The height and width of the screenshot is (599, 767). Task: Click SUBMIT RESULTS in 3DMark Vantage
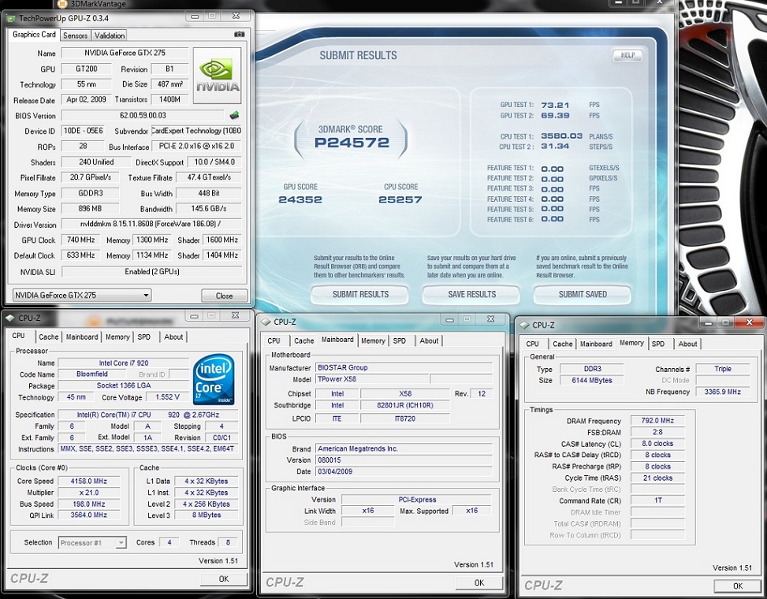tap(360, 294)
